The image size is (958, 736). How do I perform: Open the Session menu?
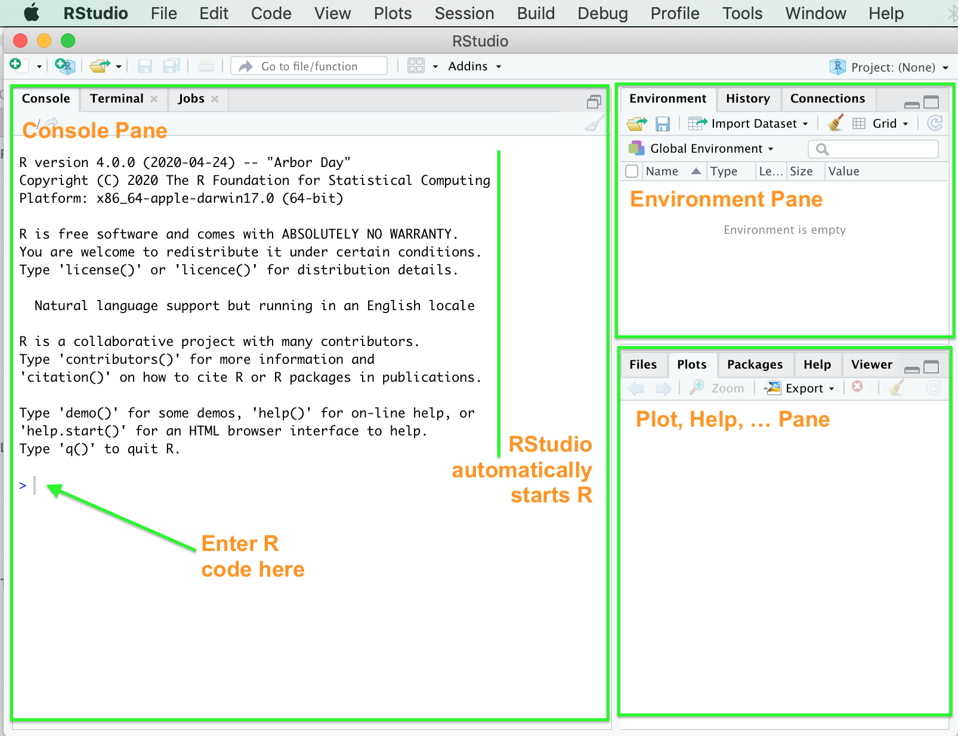click(464, 13)
